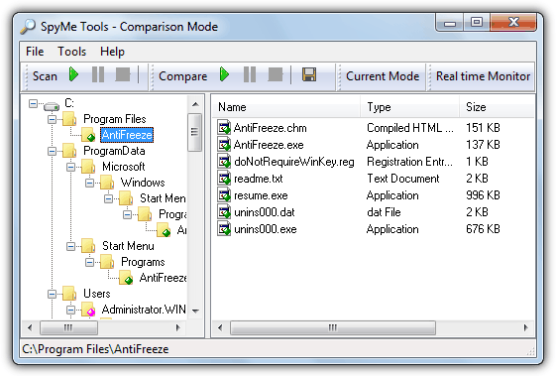
Task: Select the Windows folder label
Action: point(143,183)
